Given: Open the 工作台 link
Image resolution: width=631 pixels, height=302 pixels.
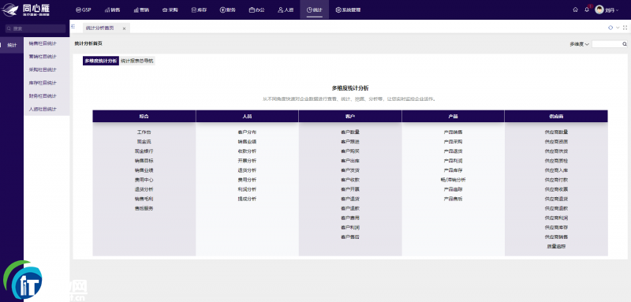Looking at the screenshot, I should tap(144, 132).
